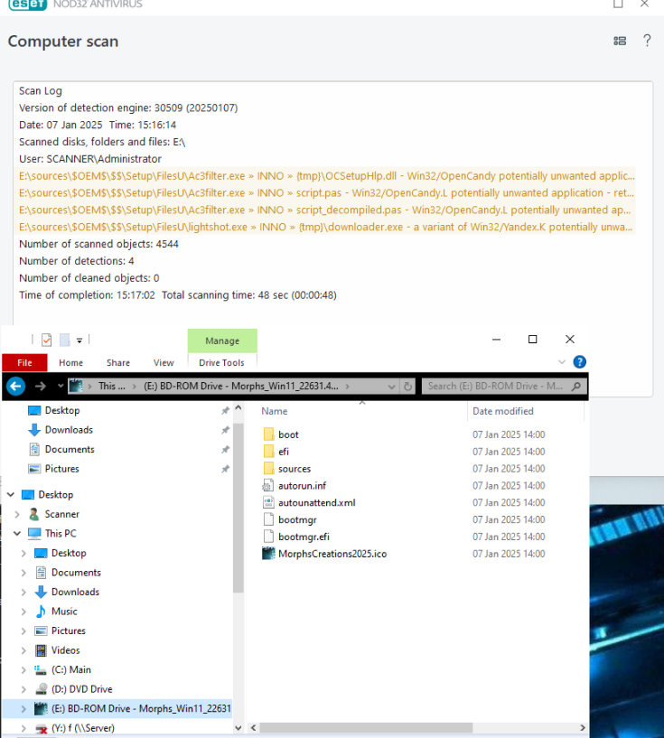Click the navigation pane scroll down arrow
Image resolution: width=664 pixels, height=738 pixels.
pos(238,728)
